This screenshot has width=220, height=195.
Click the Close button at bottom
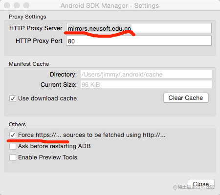click(x=201, y=184)
